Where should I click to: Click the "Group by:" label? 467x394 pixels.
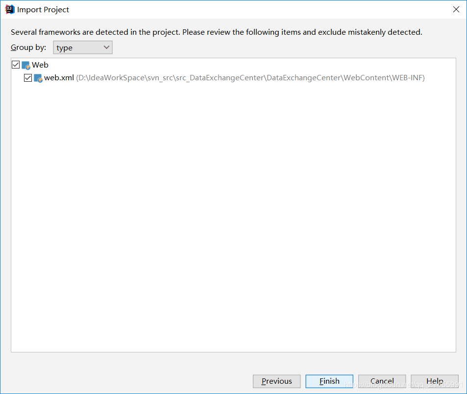point(28,47)
